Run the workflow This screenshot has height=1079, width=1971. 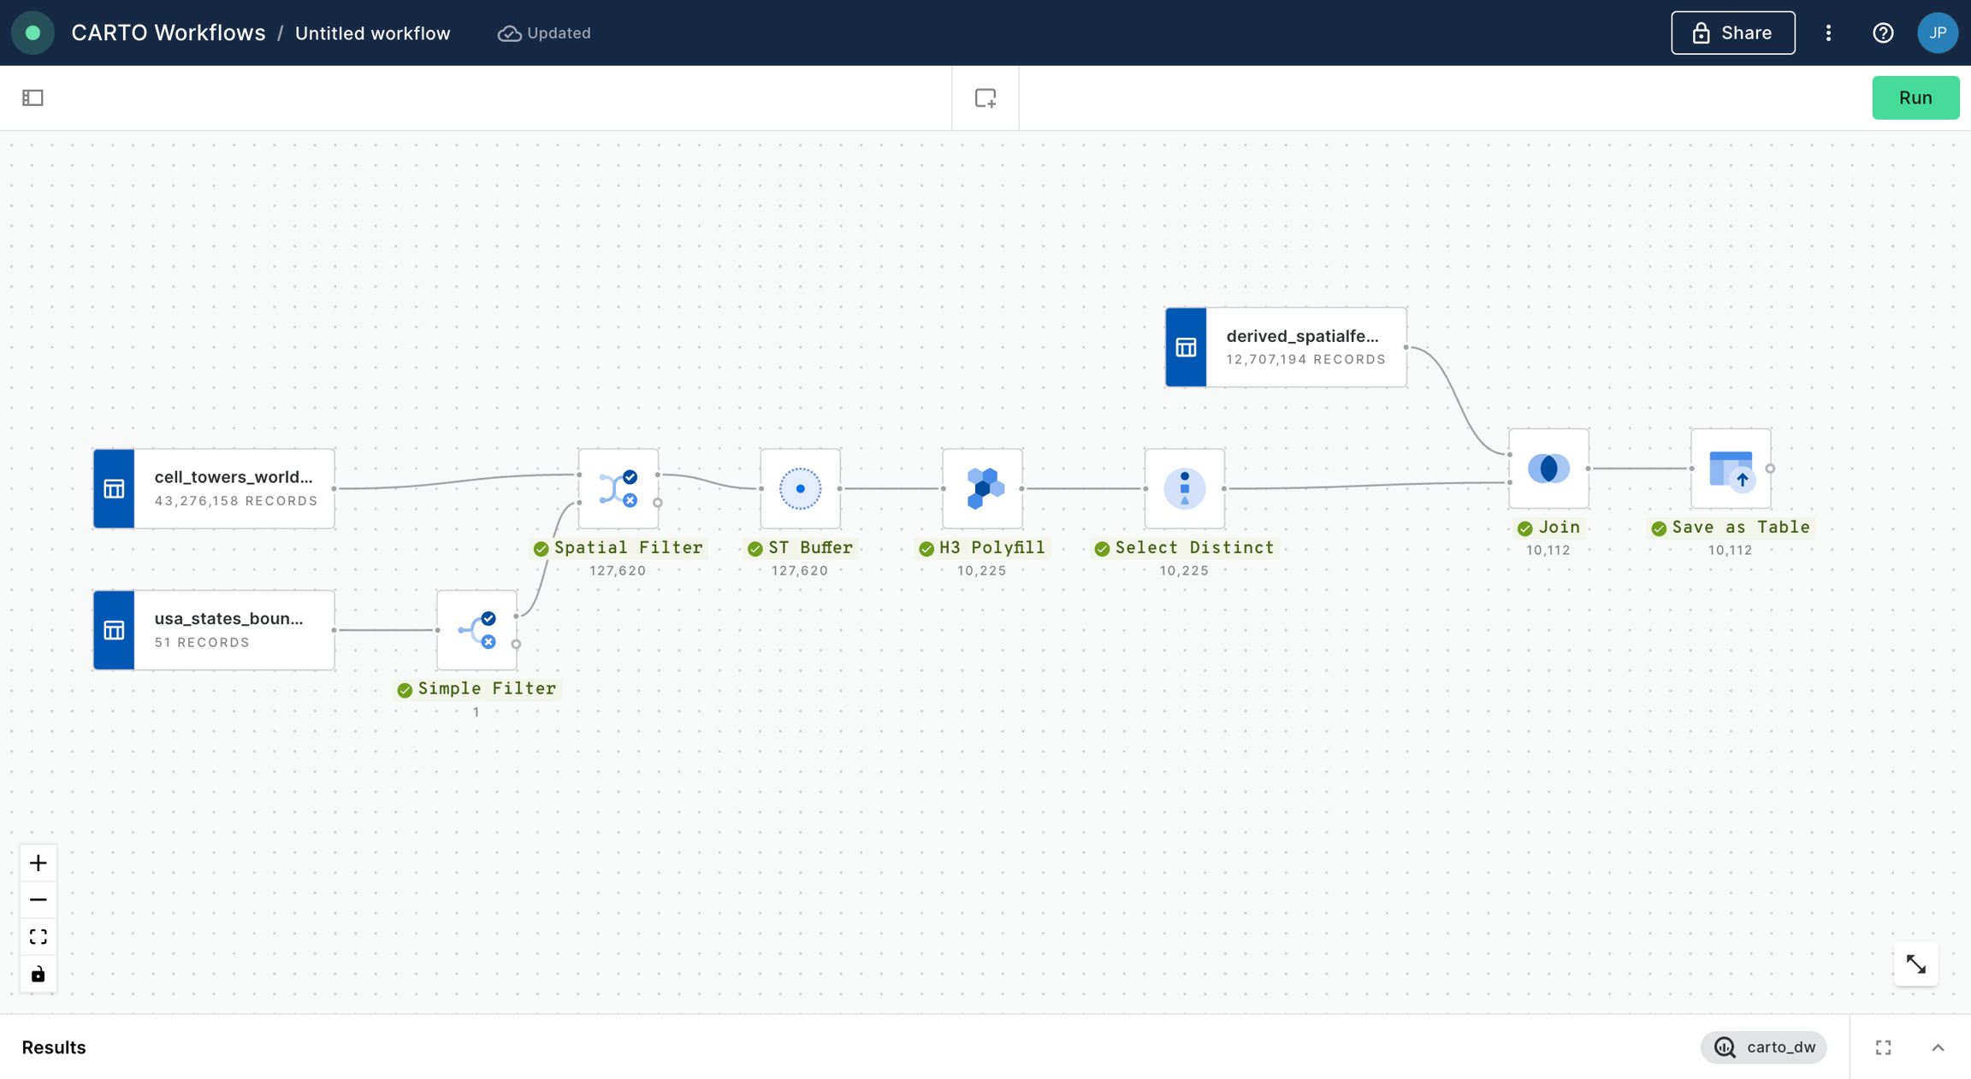(x=1915, y=97)
